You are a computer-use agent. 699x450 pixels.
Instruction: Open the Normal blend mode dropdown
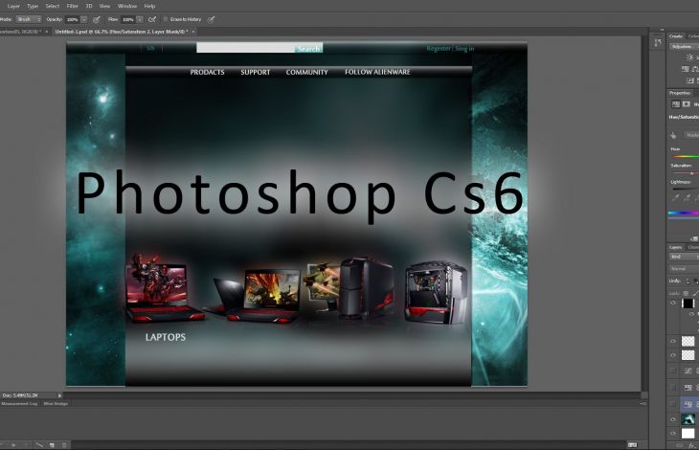(684, 269)
